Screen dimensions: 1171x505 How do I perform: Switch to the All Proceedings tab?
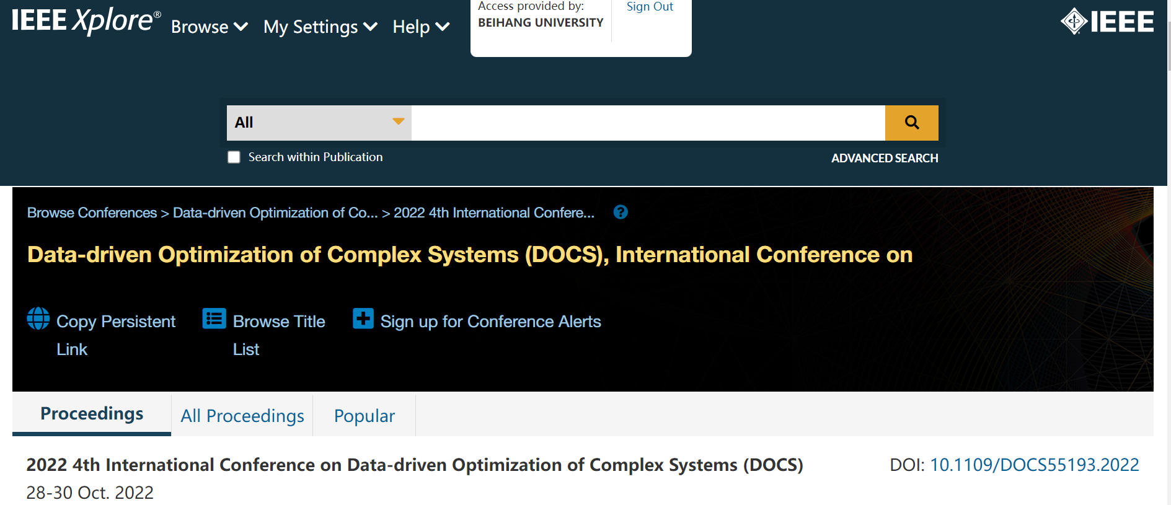click(242, 416)
